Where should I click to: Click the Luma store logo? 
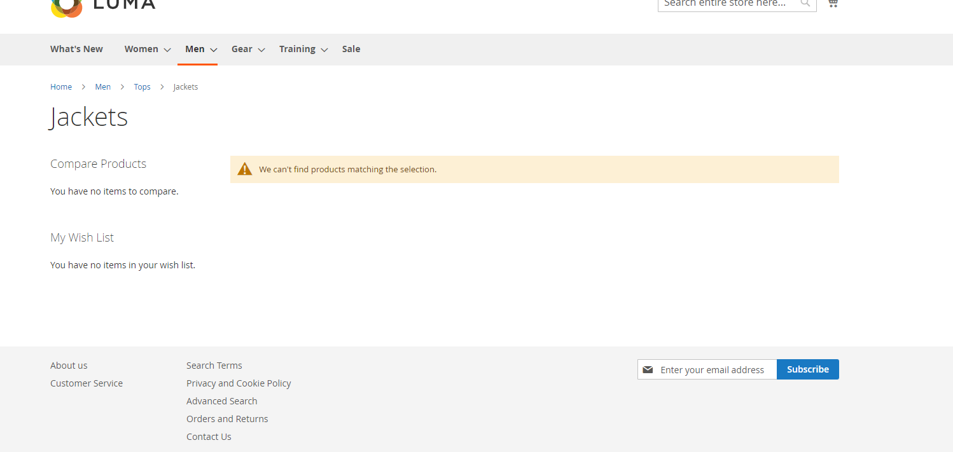(102, 6)
